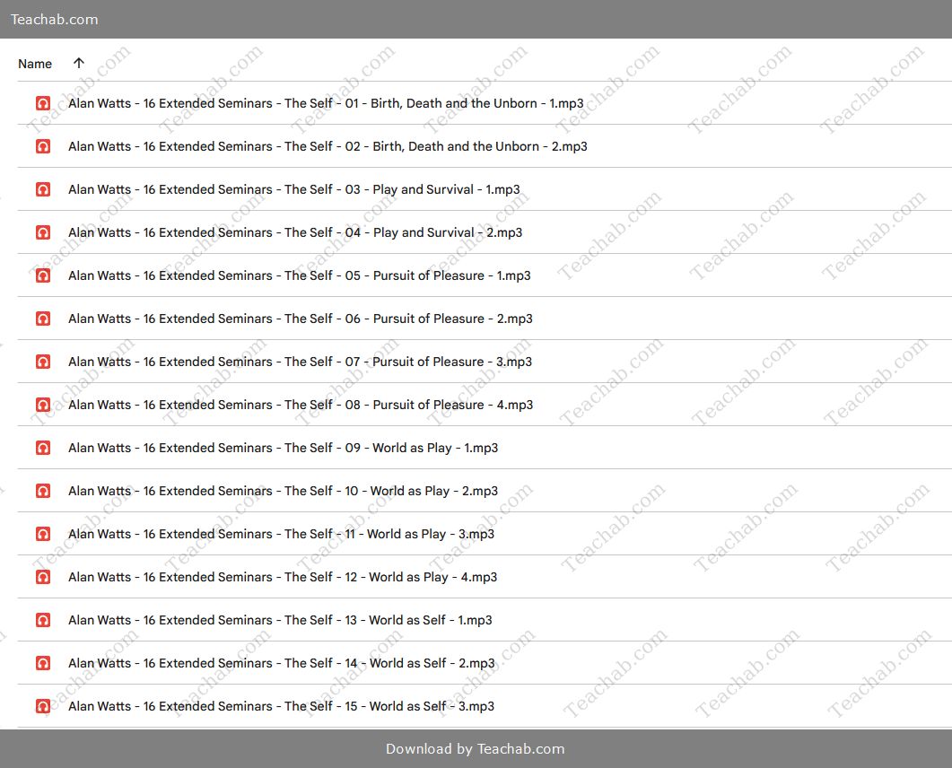Select file 12 - World as Play - 4.mp3
The width and height of the screenshot is (952, 768).
click(283, 577)
